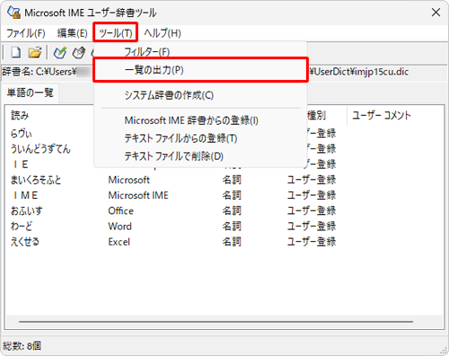The image size is (449, 356).
Task: Click the Excel word entry
Action: pyautogui.click(x=119, y=242)
